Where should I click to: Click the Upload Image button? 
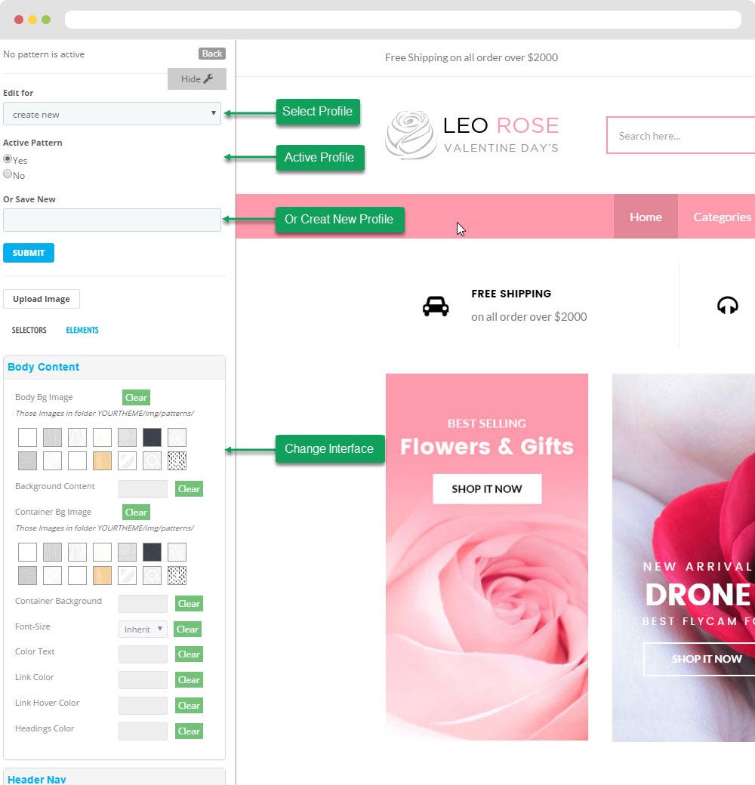point(42,299)
